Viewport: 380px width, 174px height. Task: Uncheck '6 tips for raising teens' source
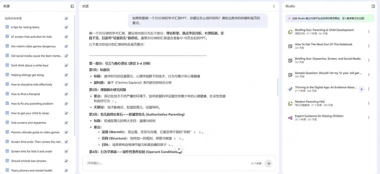pyautogui.click(x=66, y=27)
